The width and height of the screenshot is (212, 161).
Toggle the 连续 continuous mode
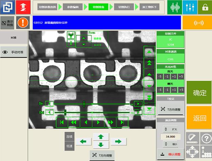70,136
